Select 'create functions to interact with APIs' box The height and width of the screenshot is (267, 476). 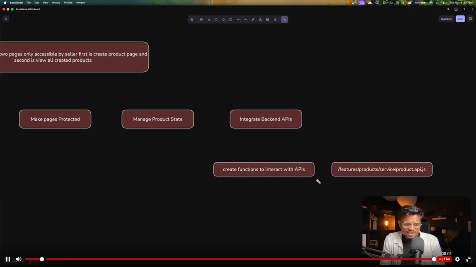tap(264, 169)
